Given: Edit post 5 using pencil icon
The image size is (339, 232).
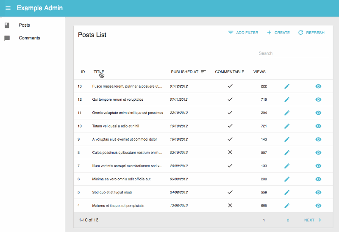Looking at the screenshot, I should coord(287,192).
